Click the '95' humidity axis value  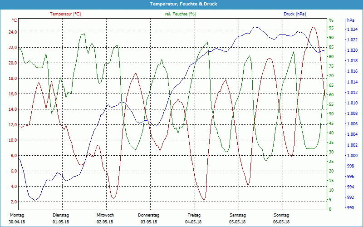click(331, 28)
